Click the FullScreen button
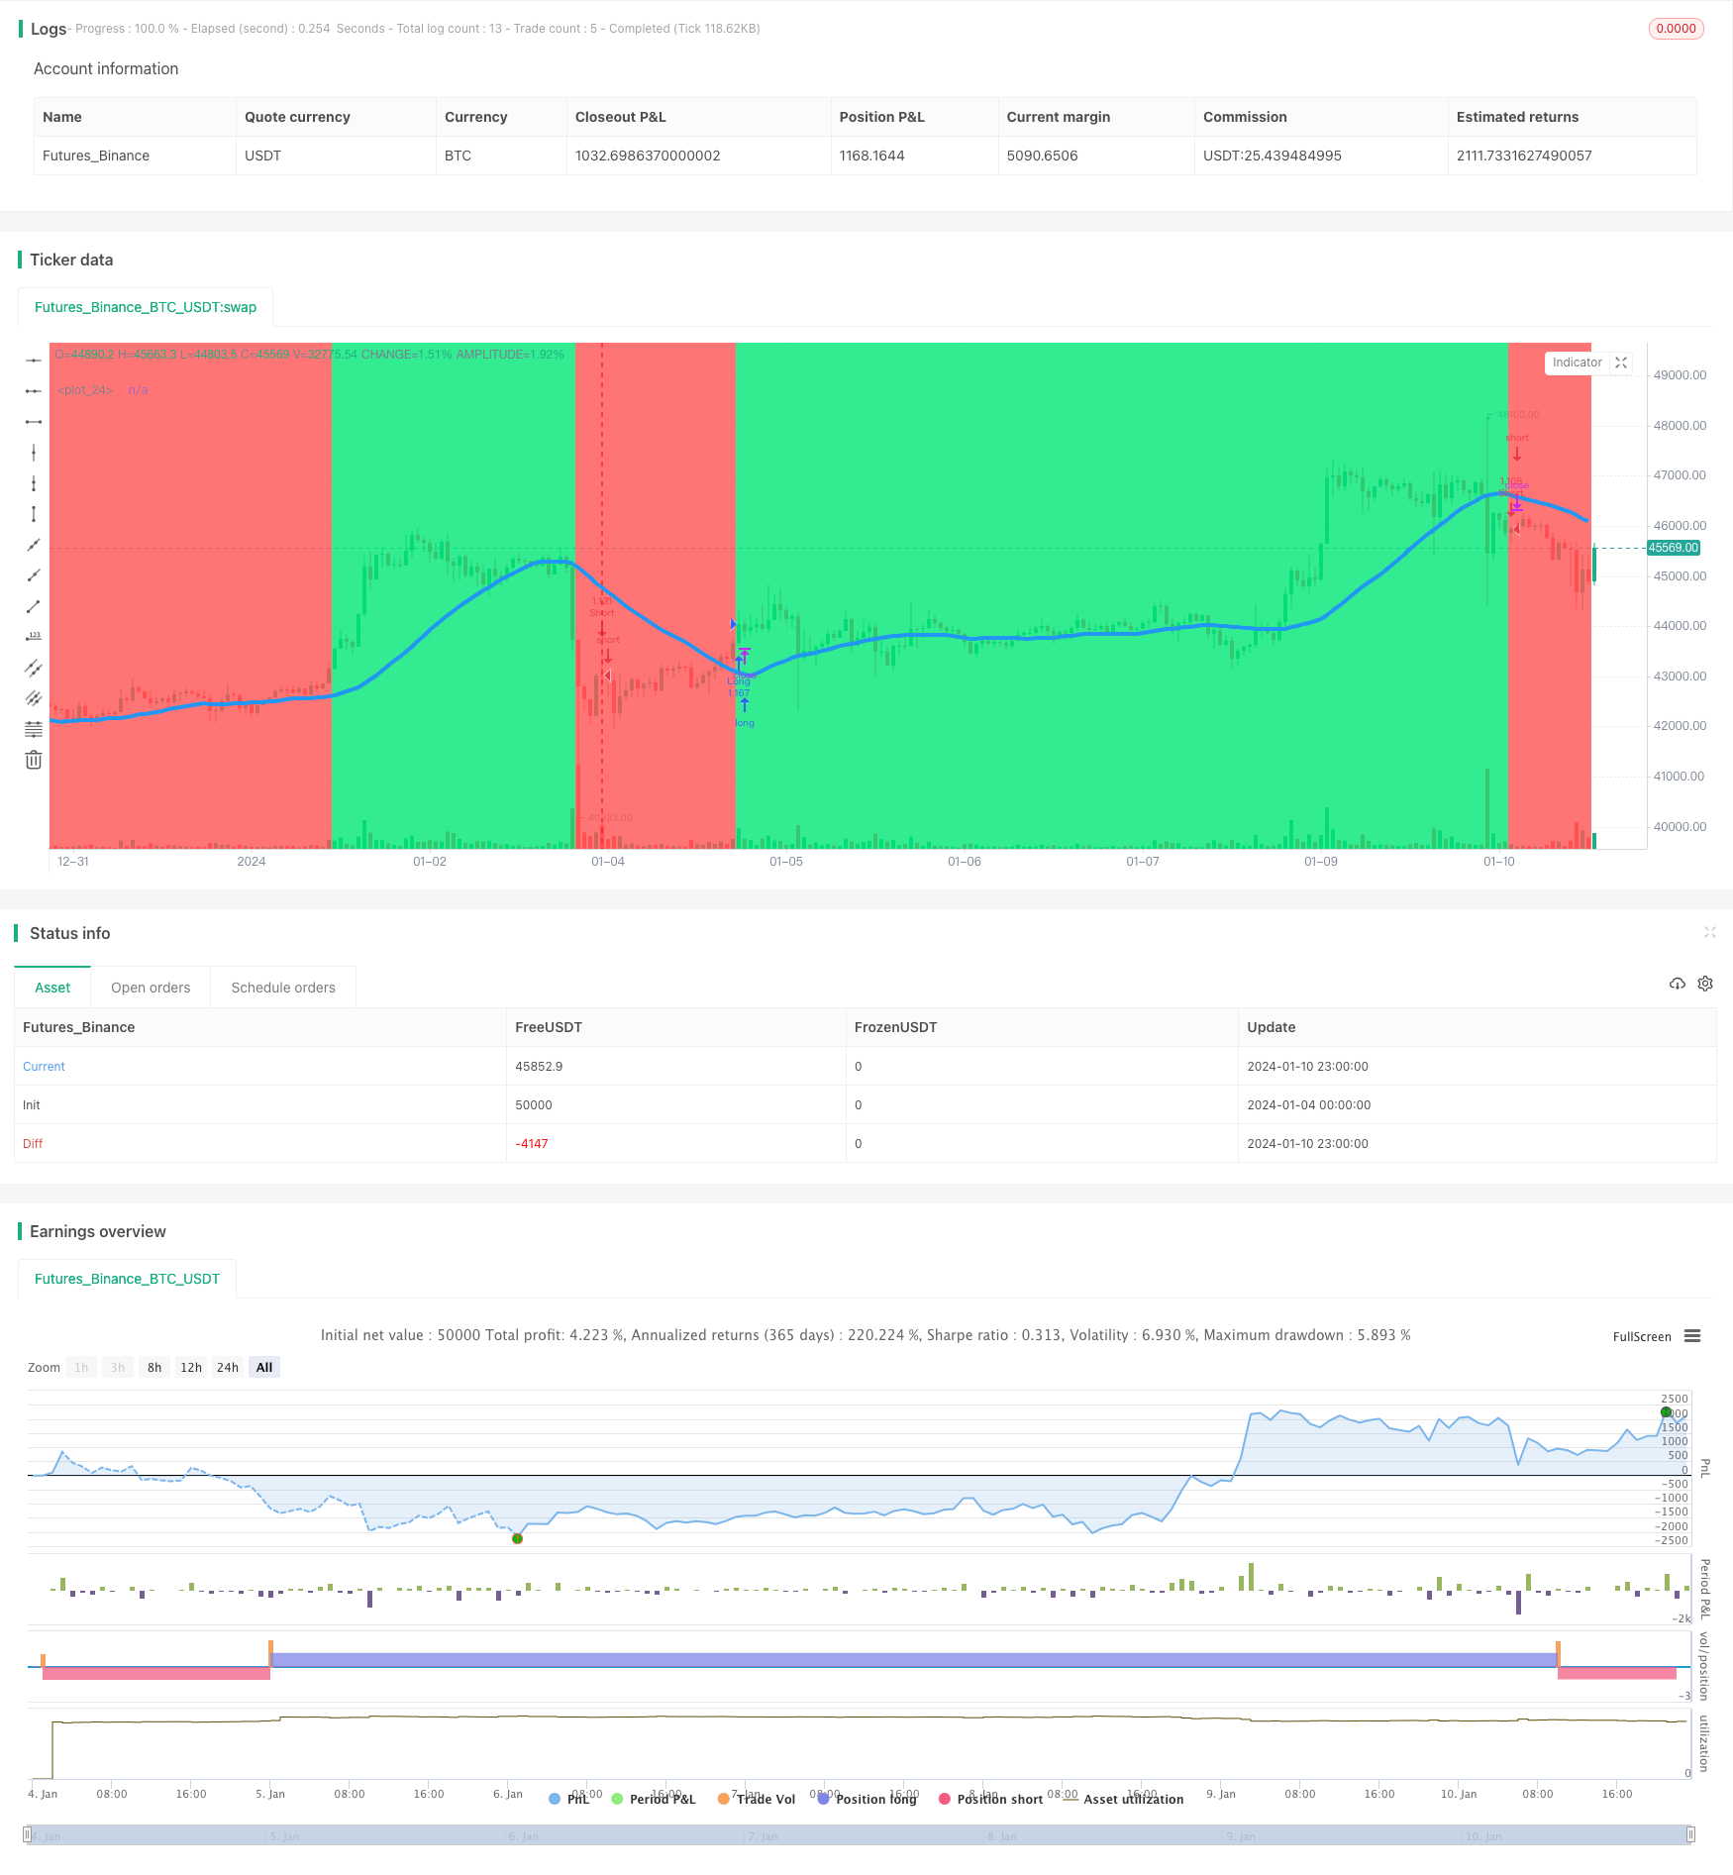Screen dimensions: 1733x1875 [x=1642, y=1336]
